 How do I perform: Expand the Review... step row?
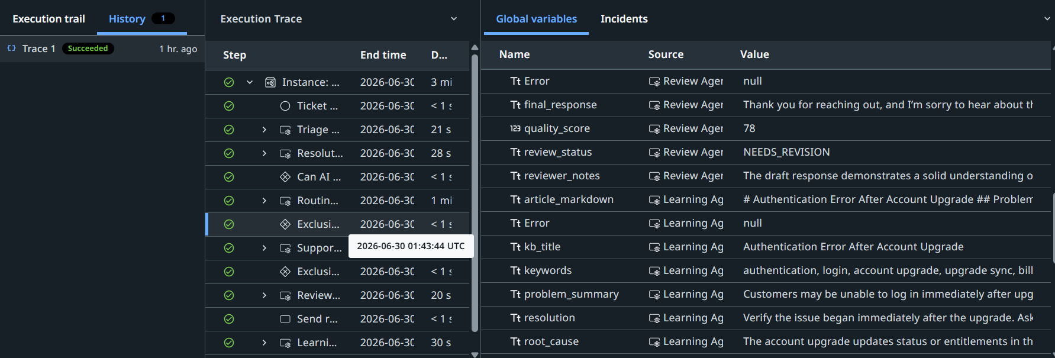click(264, 295)
